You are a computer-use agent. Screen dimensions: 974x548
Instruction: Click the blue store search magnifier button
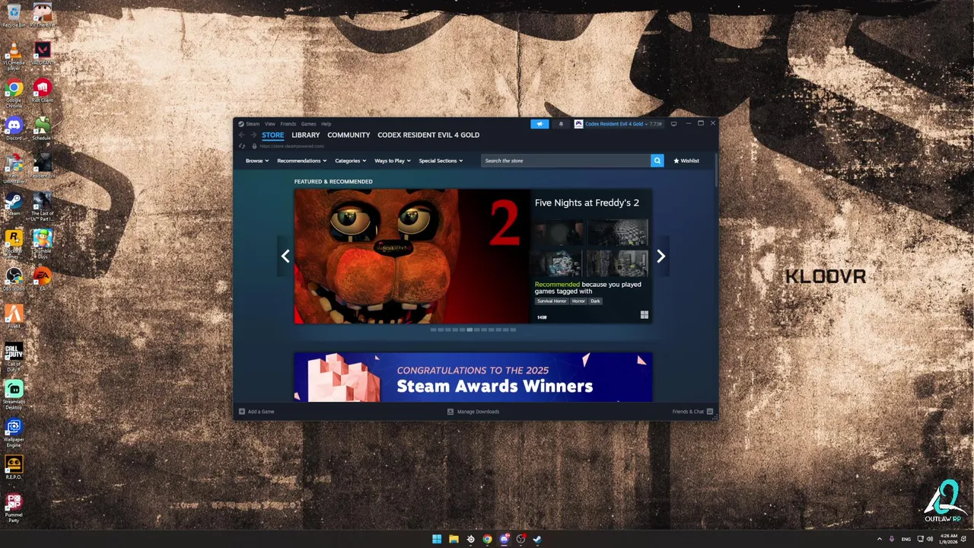(x=657, y=161)
